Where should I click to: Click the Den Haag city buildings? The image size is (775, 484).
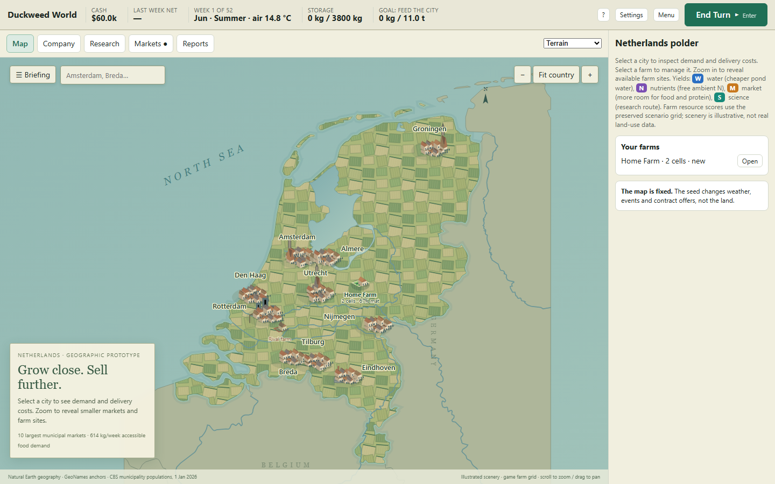(x=253, y=294)
